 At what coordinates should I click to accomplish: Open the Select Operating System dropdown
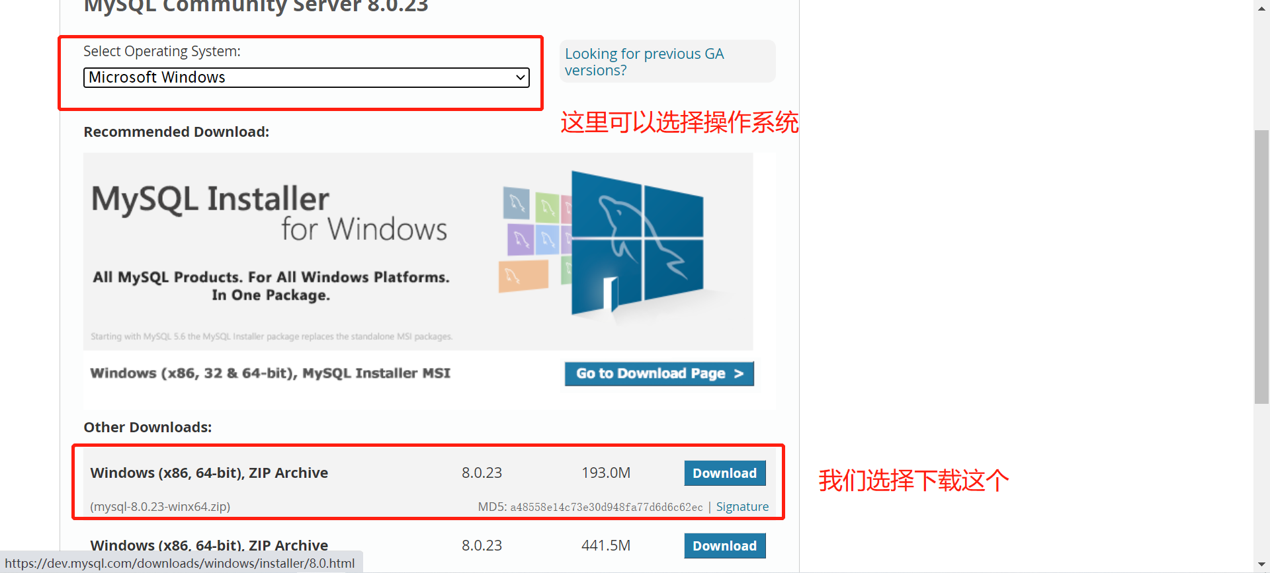point(306,77)
